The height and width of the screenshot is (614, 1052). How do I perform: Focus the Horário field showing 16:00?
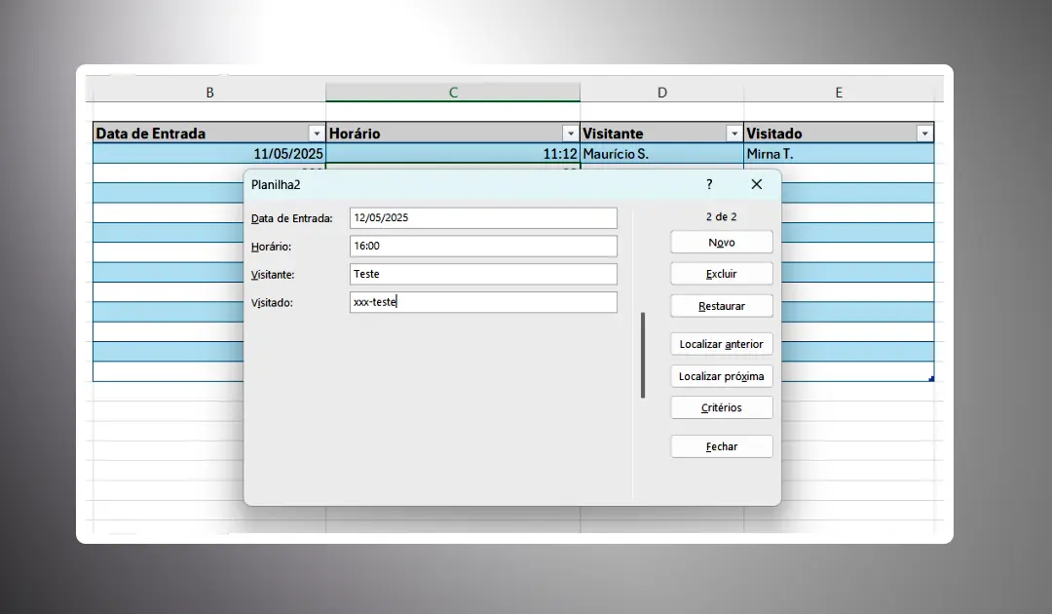(x=483, y=247)
